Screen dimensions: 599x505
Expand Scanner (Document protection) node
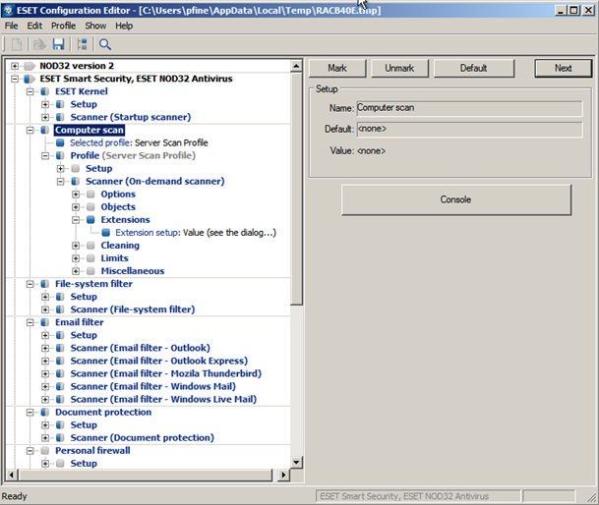pos(45,438)
